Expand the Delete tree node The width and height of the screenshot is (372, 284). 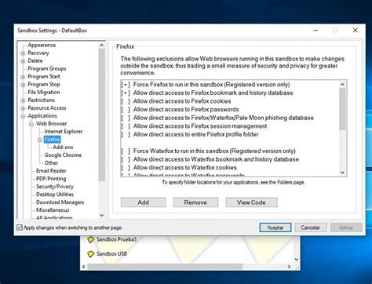pyautogui.click(x=23, y=61)
